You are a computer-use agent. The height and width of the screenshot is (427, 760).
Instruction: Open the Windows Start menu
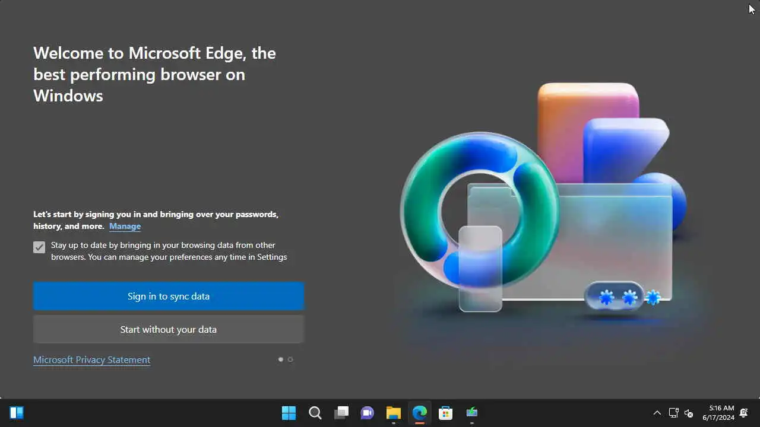point(289,413)
